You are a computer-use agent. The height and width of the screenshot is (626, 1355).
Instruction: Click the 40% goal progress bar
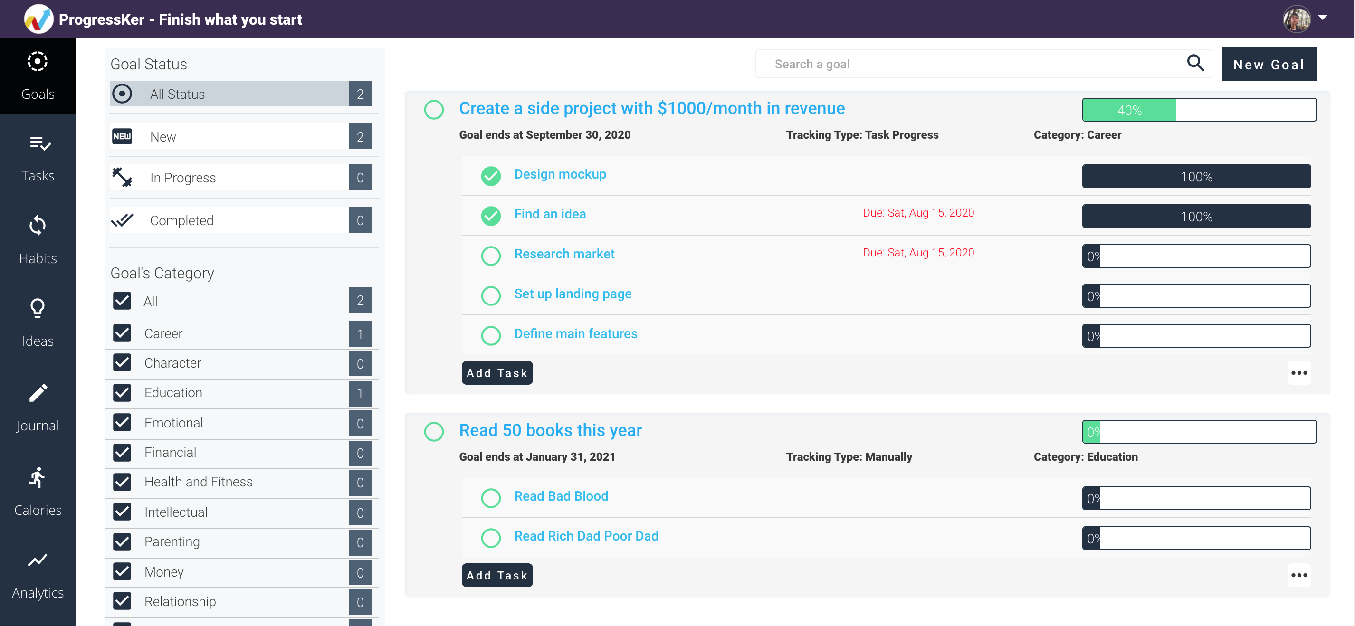1199,110
